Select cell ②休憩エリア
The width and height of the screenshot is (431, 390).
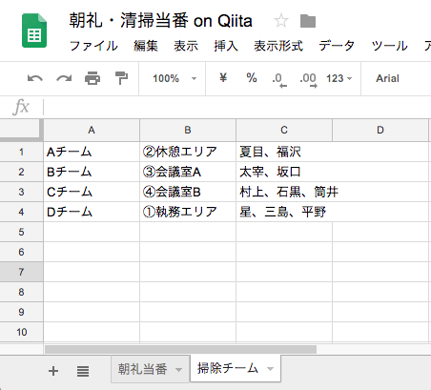pyautogui.click(x=188, y=152)
